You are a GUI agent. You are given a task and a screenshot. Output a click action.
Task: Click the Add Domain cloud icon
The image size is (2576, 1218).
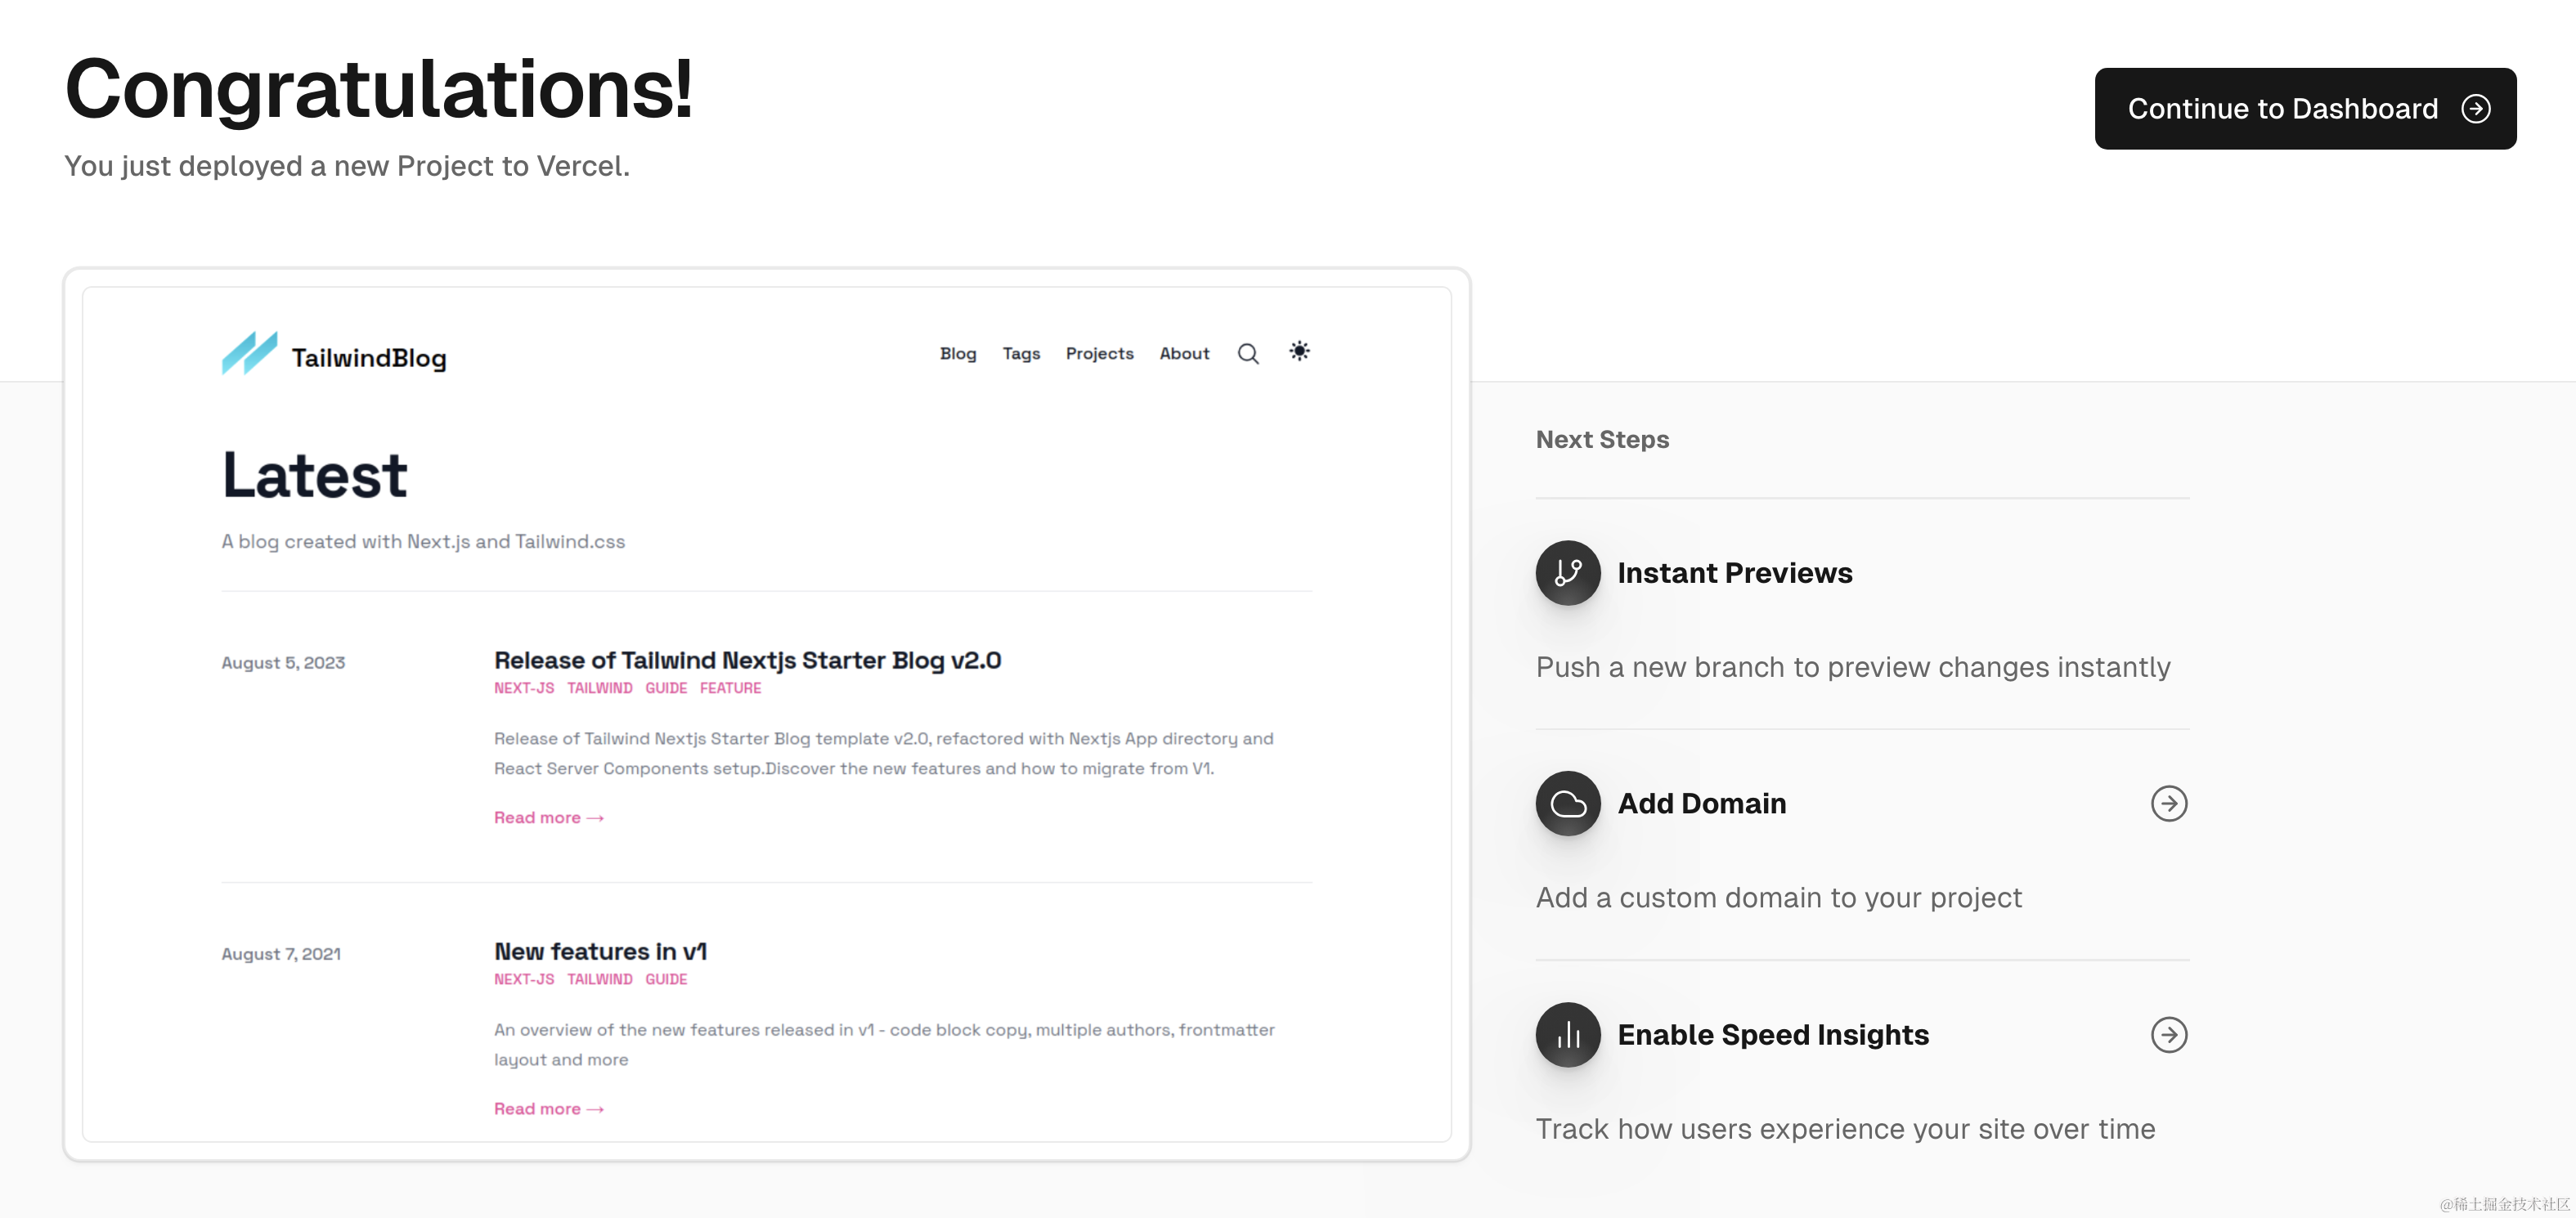pos(1567,804)
